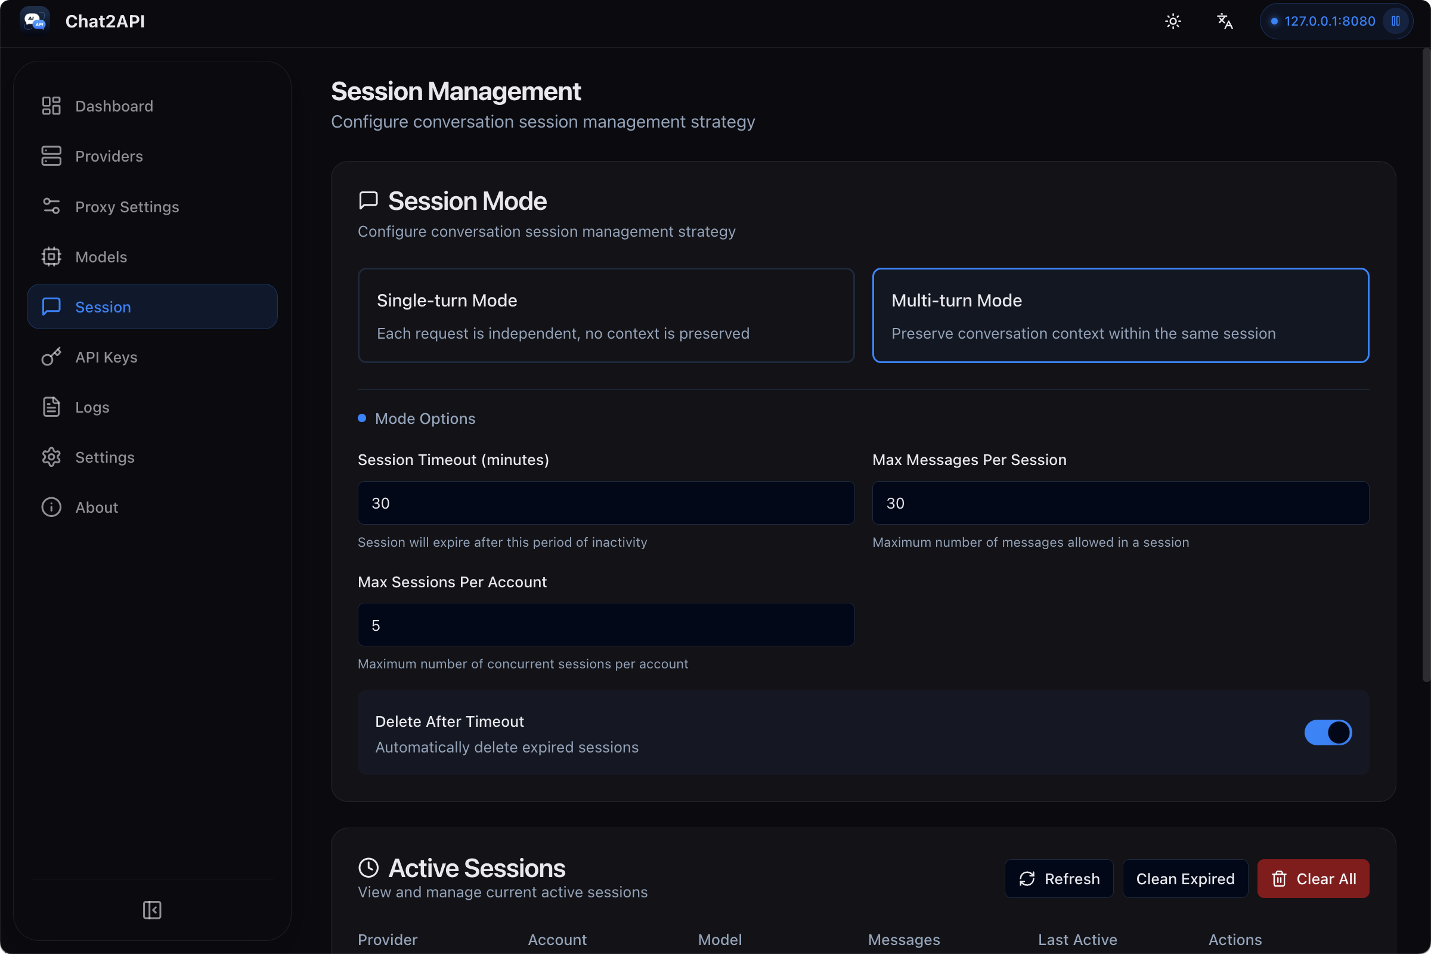
Task: Toggle the light/dark theme sun icon
Action: click(x=1173, y=21)
